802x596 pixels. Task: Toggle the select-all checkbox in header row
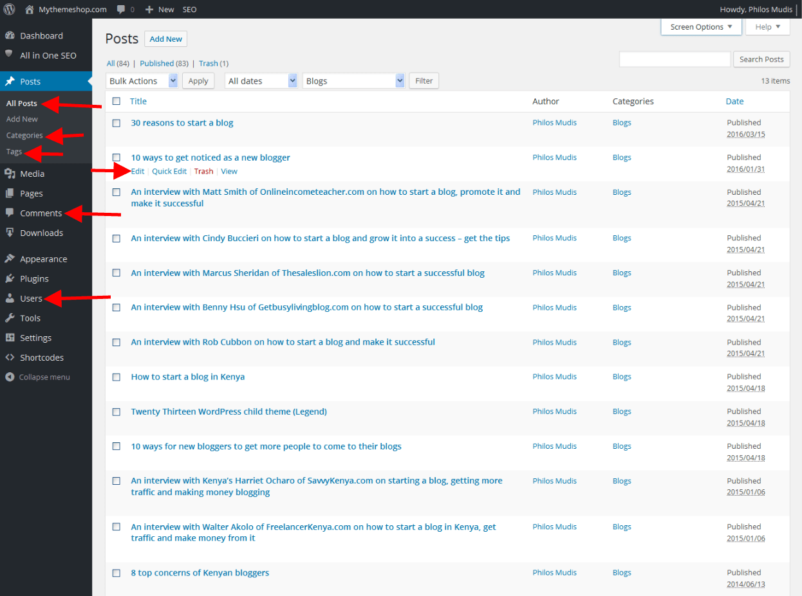pos(117,101)
